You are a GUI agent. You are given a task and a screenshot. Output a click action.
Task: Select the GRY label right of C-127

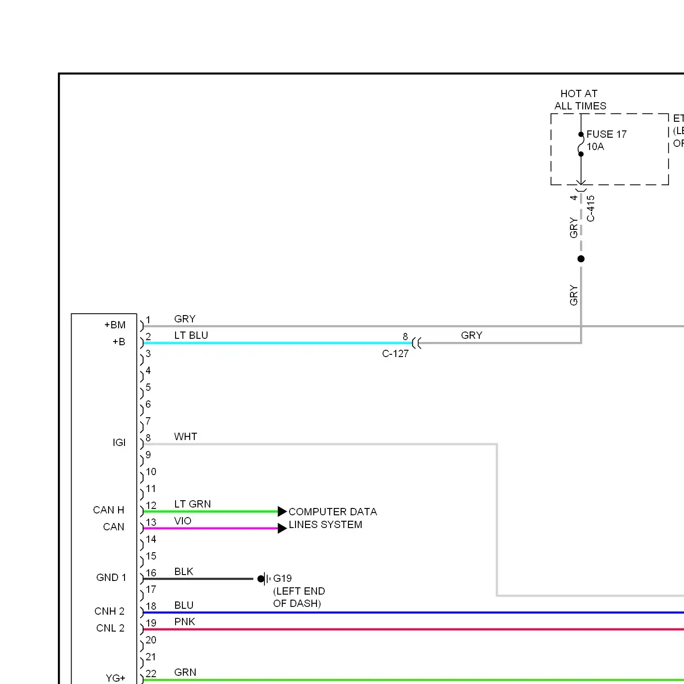coord(472,335)
